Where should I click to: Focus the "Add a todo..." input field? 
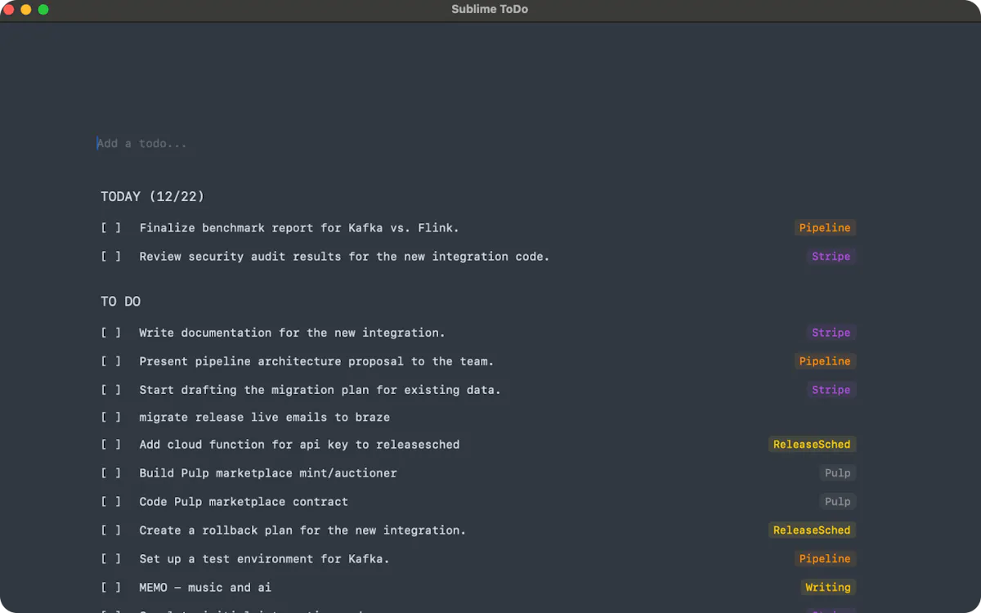tap(477, 144)
